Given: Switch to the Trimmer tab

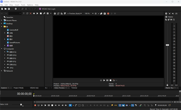Looking at the screenshot, I should coord(74,88).
